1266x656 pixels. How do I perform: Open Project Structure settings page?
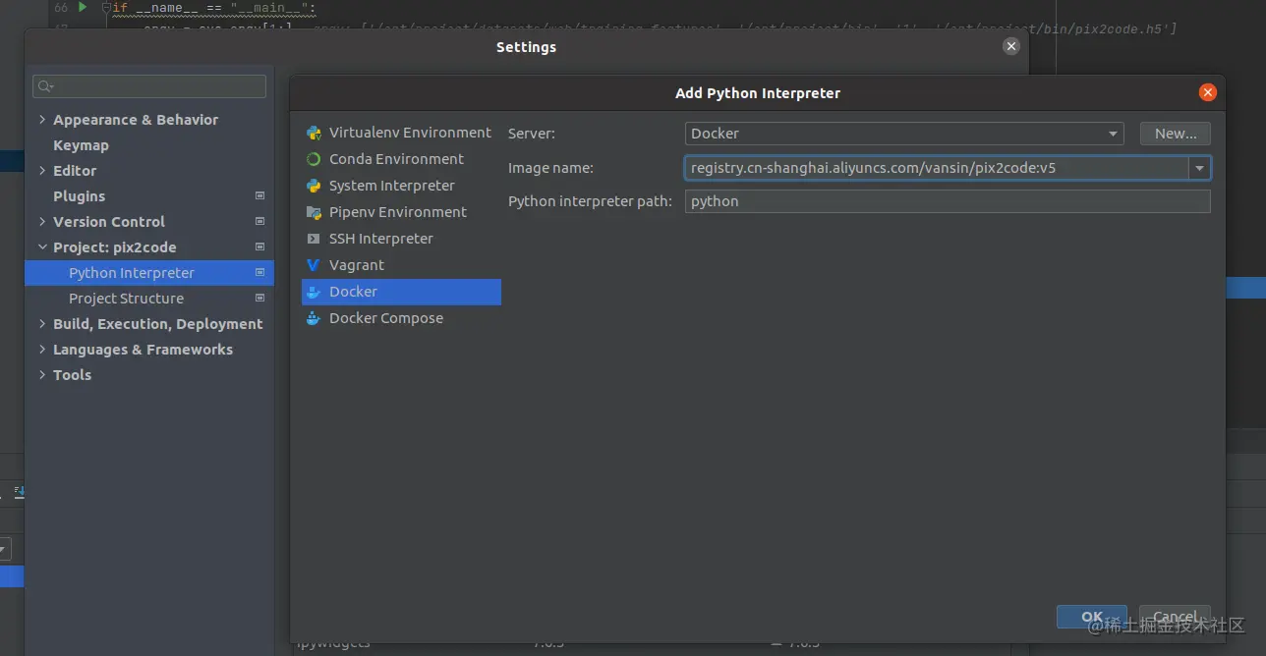[x=126, y=299]
